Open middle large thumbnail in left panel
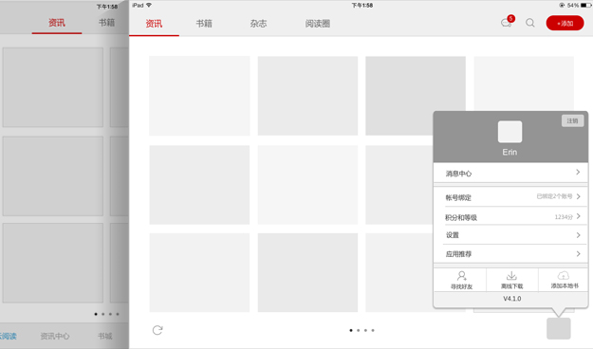 pos(53,176)
